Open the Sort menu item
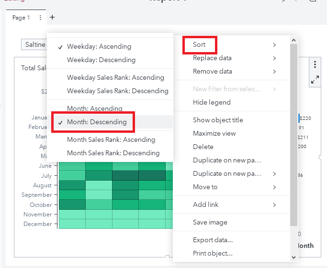The width and height of the screenshot is (327, 268). tap(200, 45)
